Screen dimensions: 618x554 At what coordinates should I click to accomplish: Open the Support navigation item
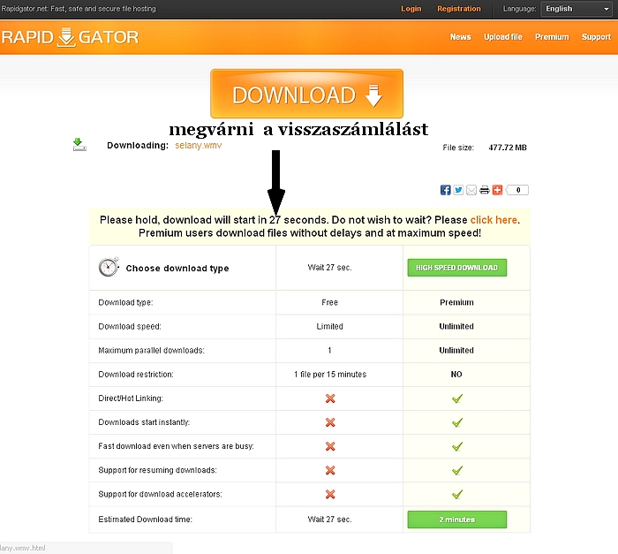(x=596, y=37)
